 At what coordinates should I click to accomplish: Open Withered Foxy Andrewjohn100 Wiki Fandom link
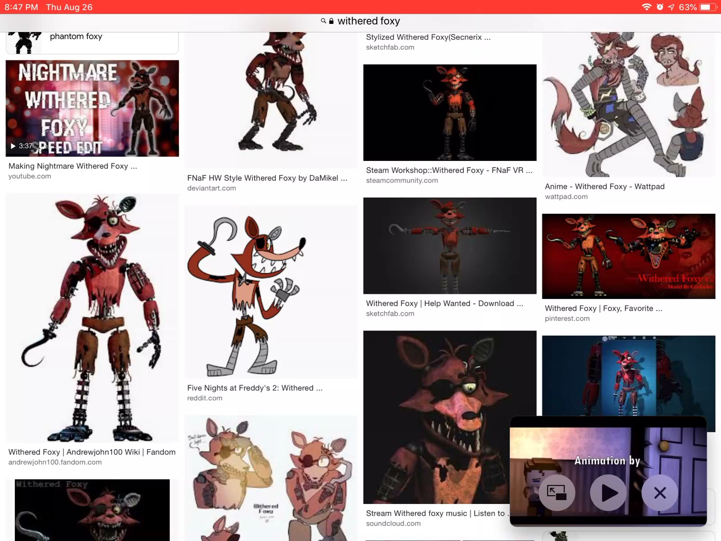(92, 452)
